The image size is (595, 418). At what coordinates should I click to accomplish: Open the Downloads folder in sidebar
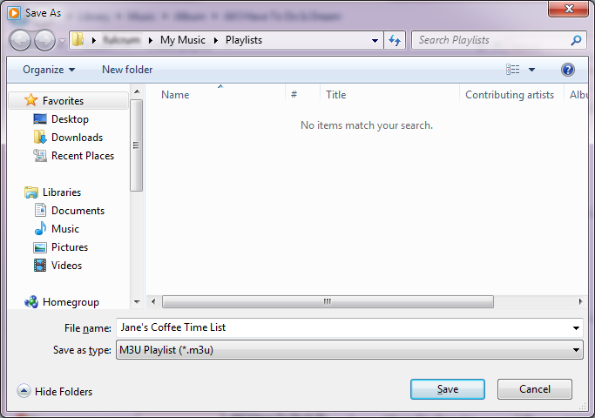(77, 138)
